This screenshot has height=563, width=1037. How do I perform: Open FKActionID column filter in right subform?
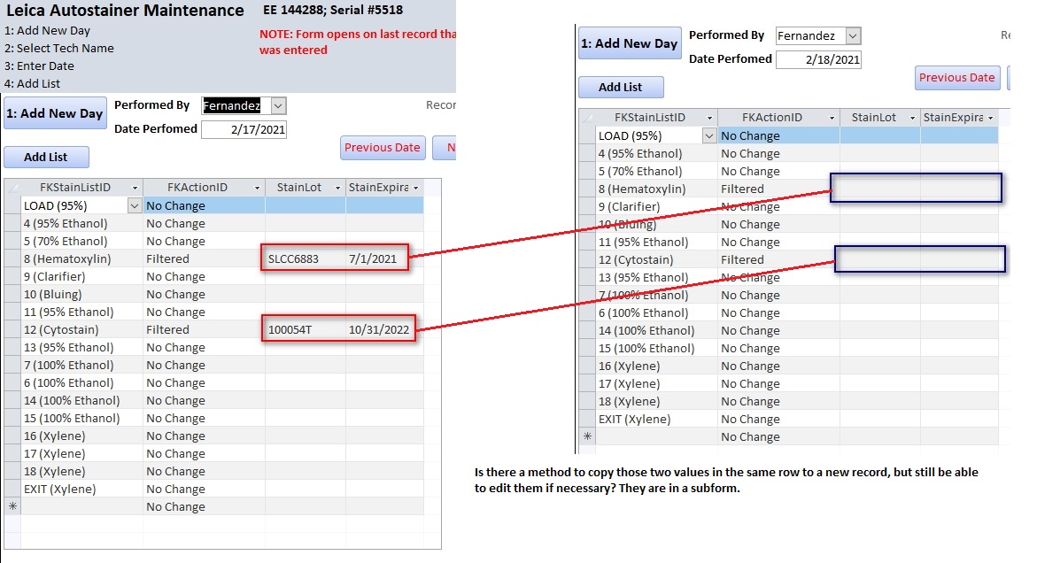tap(832, 118)
